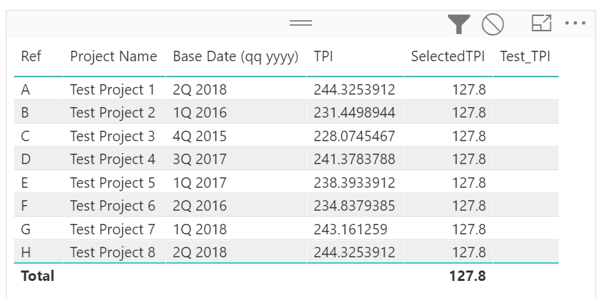
Task: Click TPI value 231.4498944
Action: coord(354,113)
